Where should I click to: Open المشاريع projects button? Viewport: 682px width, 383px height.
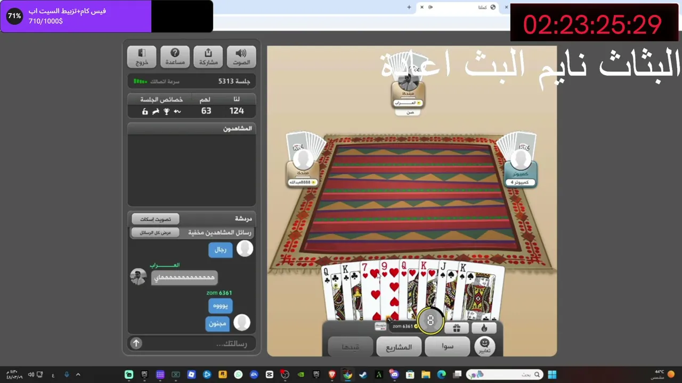click(400, 347)
